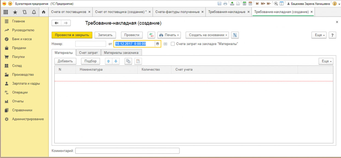The image size is (341, 158).
Task: Open the calendar picker for date field
Action: click(157, 44)
